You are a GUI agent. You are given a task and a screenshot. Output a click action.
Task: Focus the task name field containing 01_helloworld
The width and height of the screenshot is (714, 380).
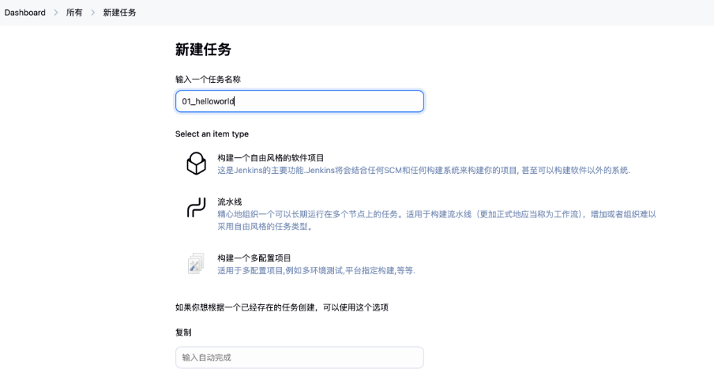point(299,101)
